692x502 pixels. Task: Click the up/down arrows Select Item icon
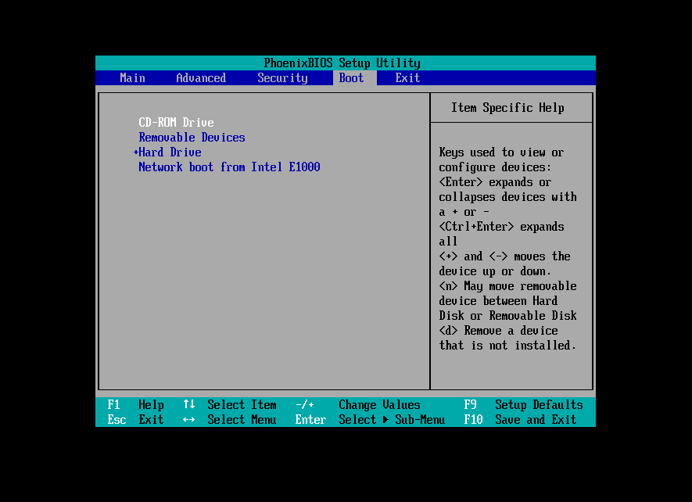tap(189, 404)
